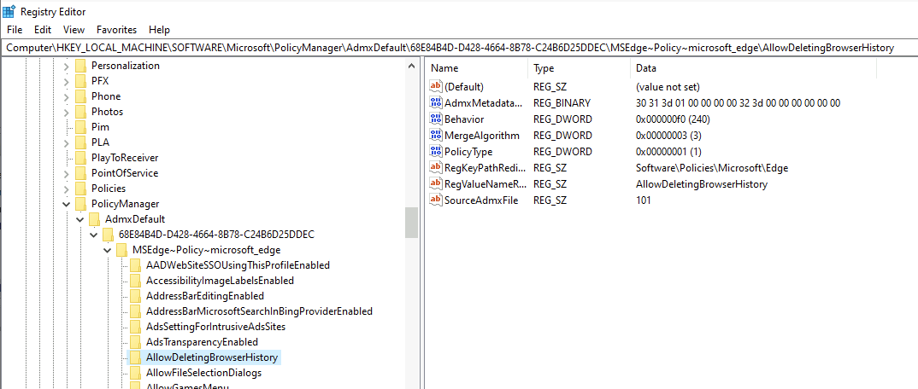Screen dimensions: 918x389
Task: Select the SourceAdmxFile string value icon
Action: tap(436, 200)
